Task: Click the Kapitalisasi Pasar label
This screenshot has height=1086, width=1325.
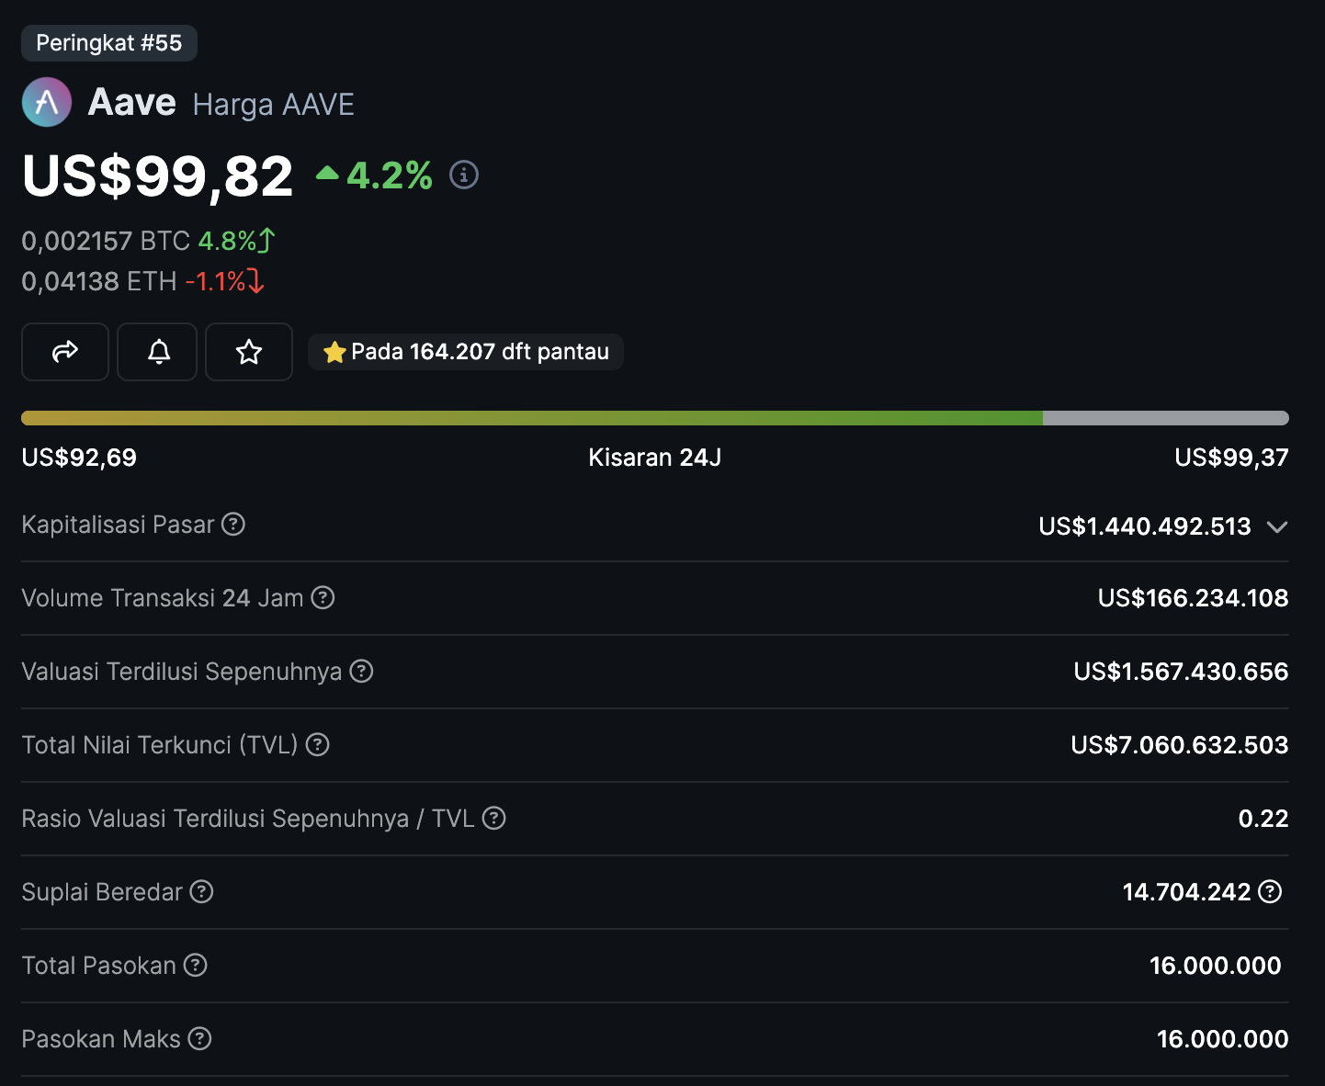Action: pos(118,525)
